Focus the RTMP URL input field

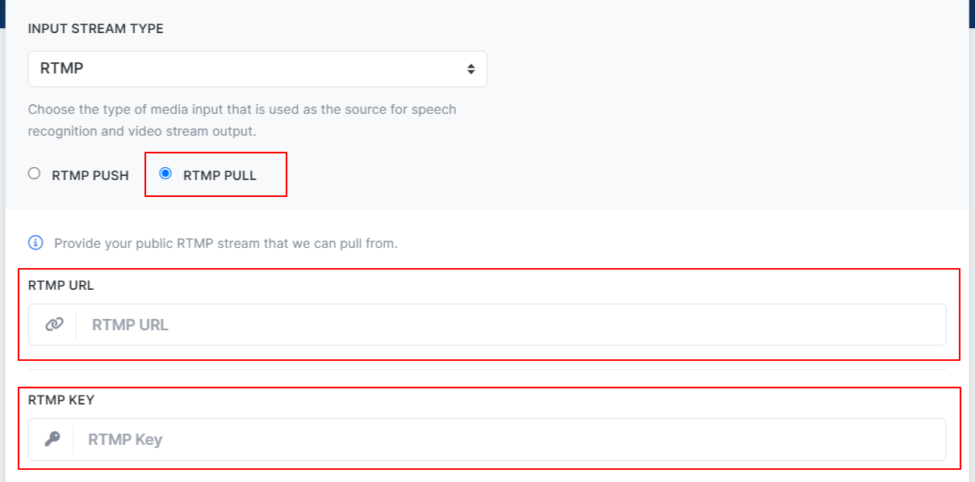click(511, 325)
